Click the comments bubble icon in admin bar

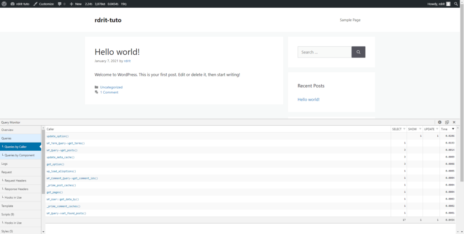(x=60, y=4)
